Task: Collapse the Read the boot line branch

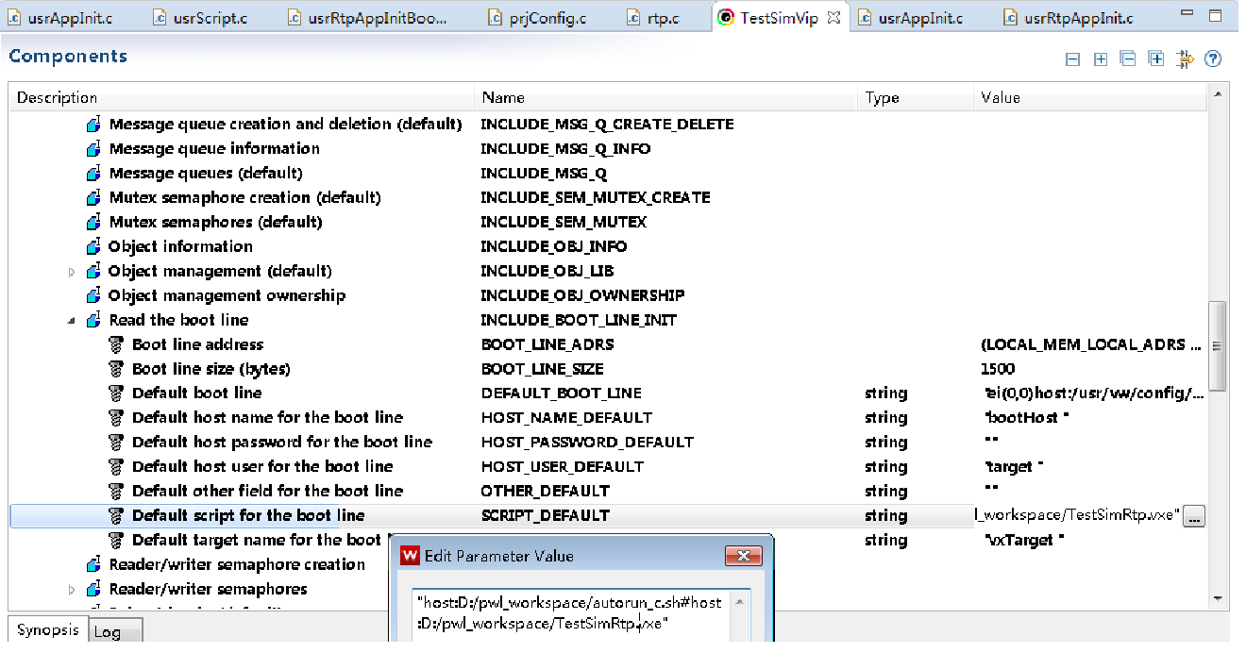Action: [71, 319]
